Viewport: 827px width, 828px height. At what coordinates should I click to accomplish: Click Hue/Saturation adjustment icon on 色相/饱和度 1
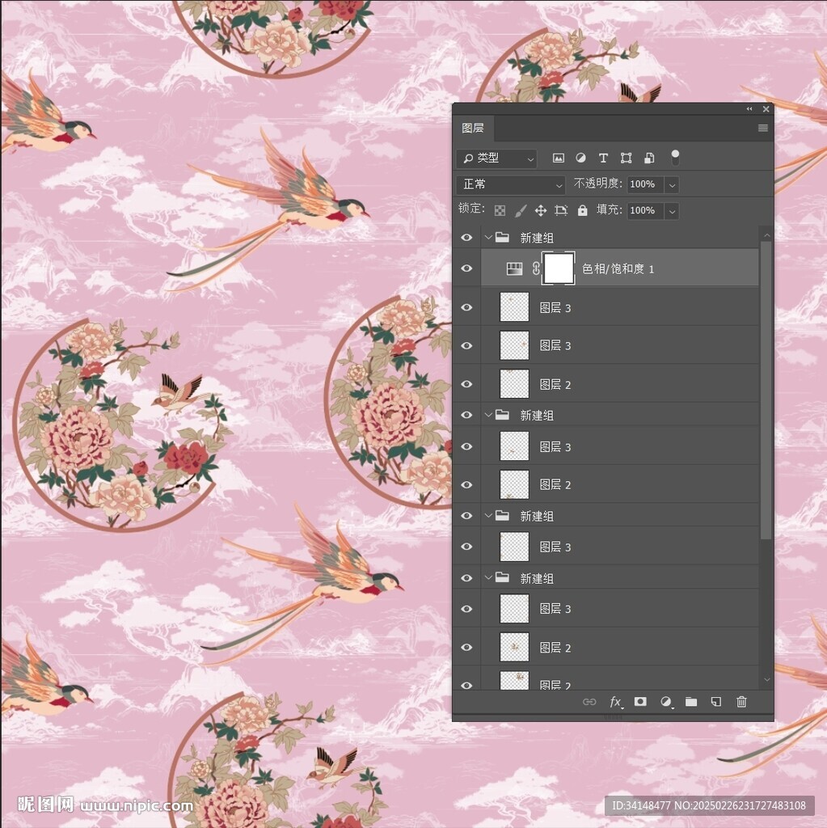tap(514, 268)
